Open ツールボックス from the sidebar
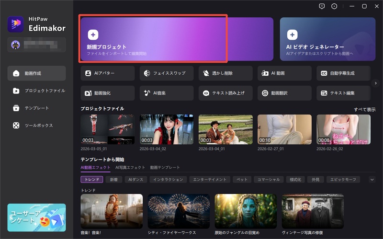Image resolution: width=383 pixels, height=239 pixels. pyautogui.click(x=37, y=125)
